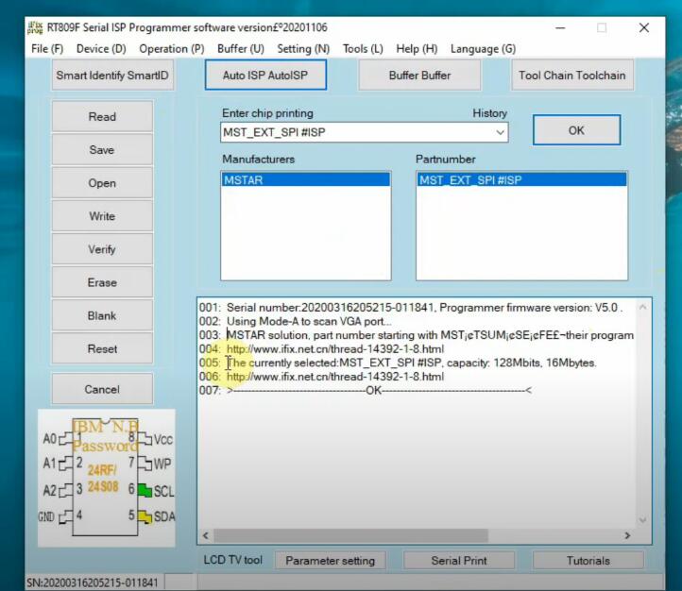
Task: Click horizontal scrollbar right arrow
Action: click(627, 535)
